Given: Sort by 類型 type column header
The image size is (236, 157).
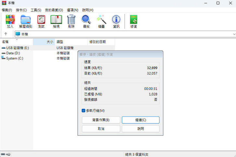Looking at the screenshot, I should pyautogui.click(x=71, y=42).
